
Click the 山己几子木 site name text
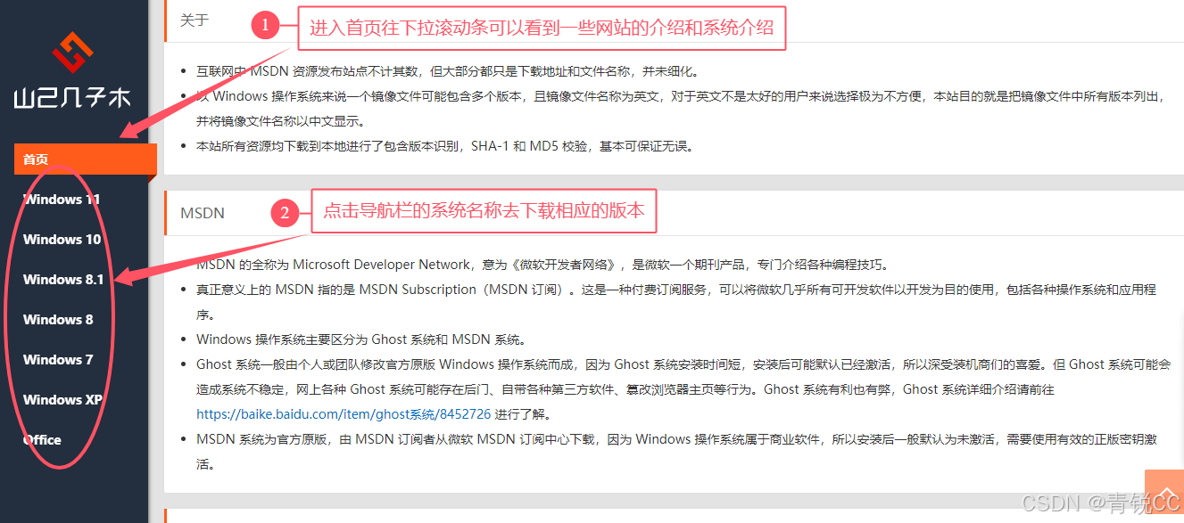pos(72,98)
